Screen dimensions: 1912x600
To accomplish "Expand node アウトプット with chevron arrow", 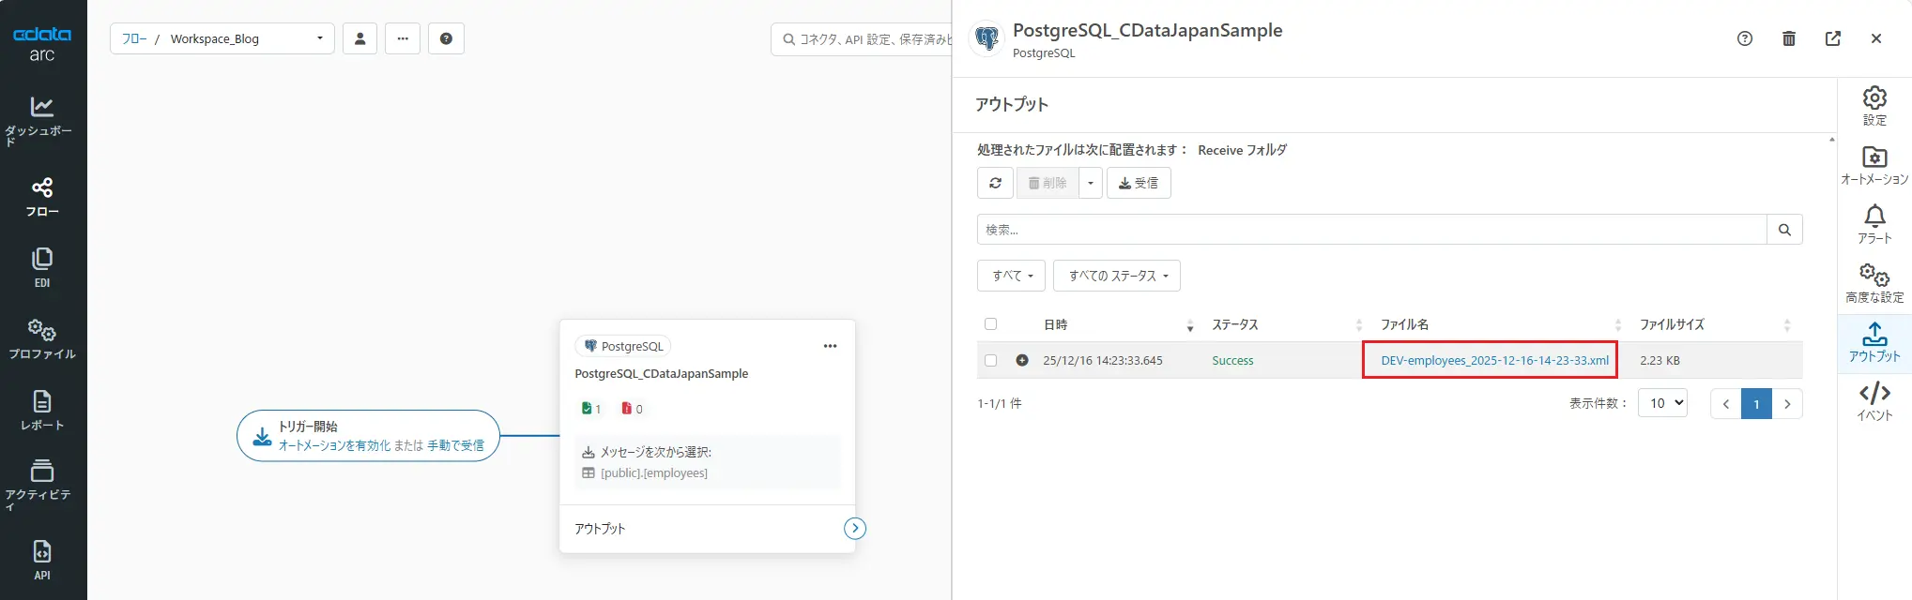I will click(854, 529).
